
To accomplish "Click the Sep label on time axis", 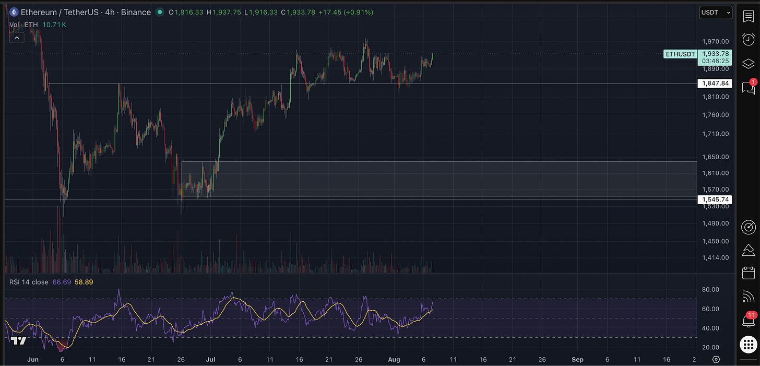I will pyautogui.click(x=577, y=360).
